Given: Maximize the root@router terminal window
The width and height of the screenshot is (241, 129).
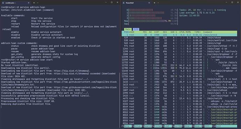Looking at the screenshot, I should (x=112, y=2).
